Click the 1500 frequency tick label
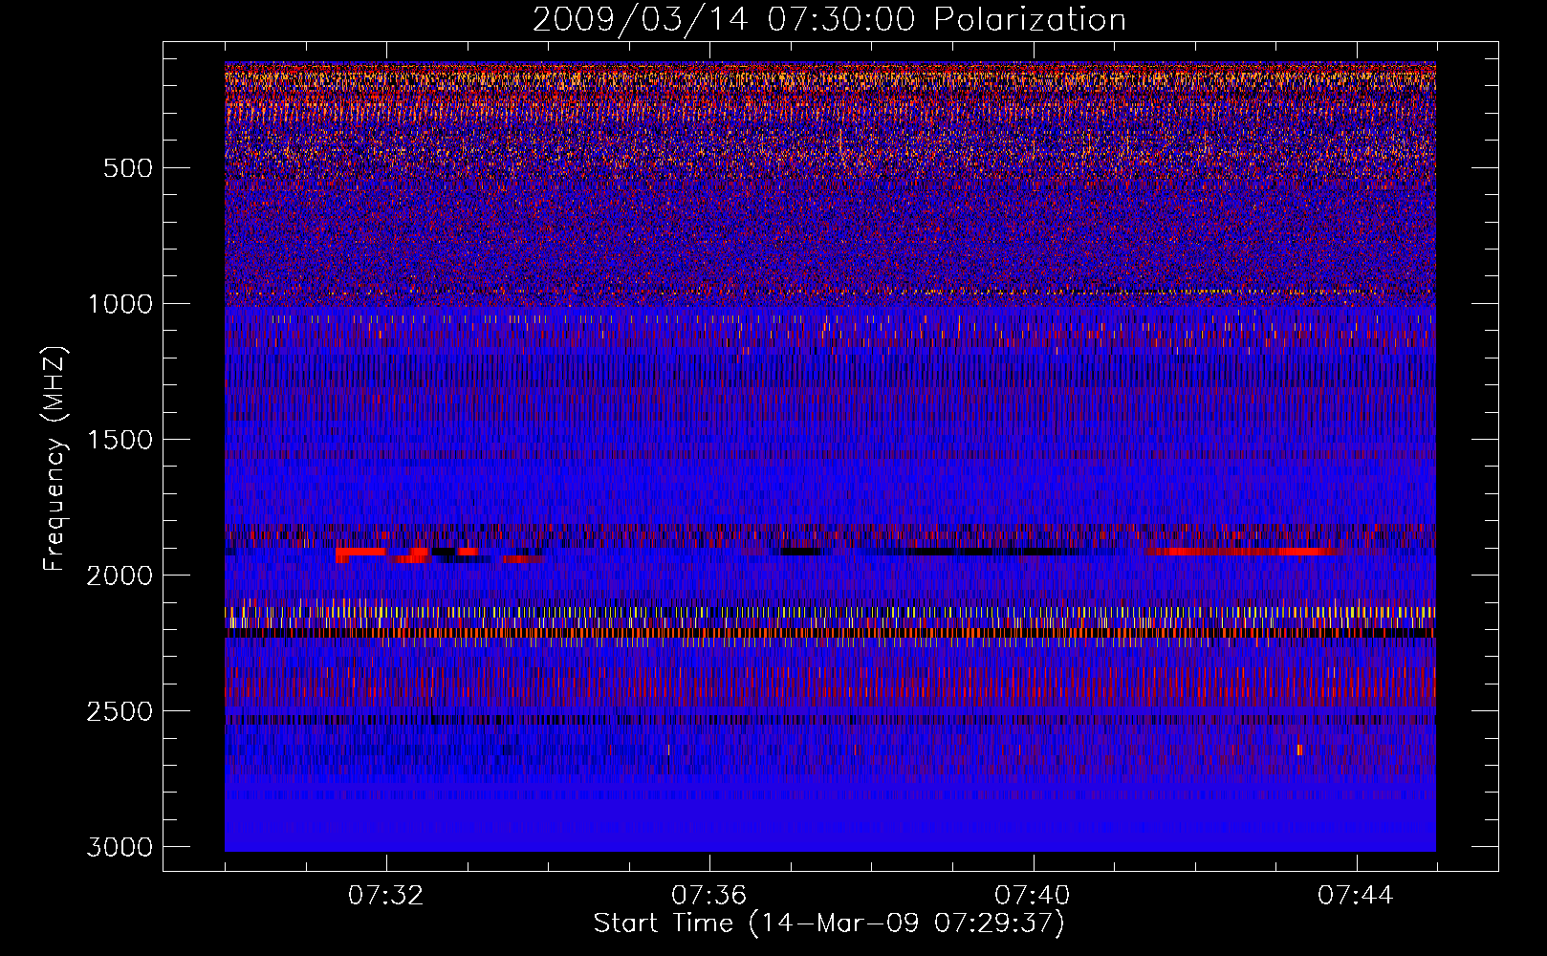The width and height of the screenshot is (1547, 956). pos(120,440)
